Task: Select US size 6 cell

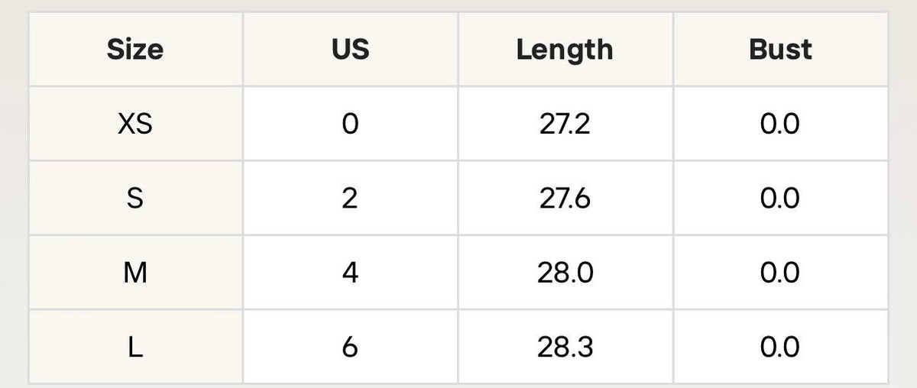Action: point(350,347)
